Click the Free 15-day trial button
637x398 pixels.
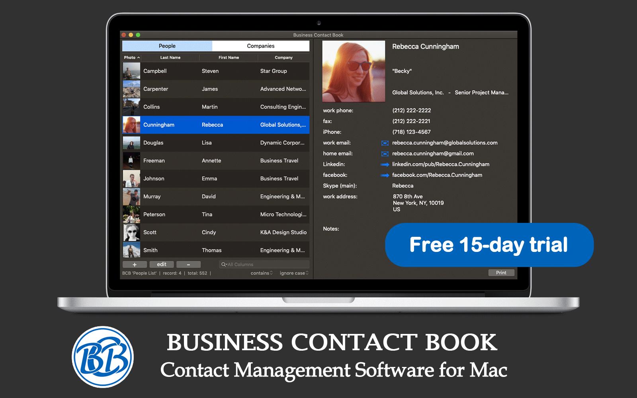[x=489, y=245]
